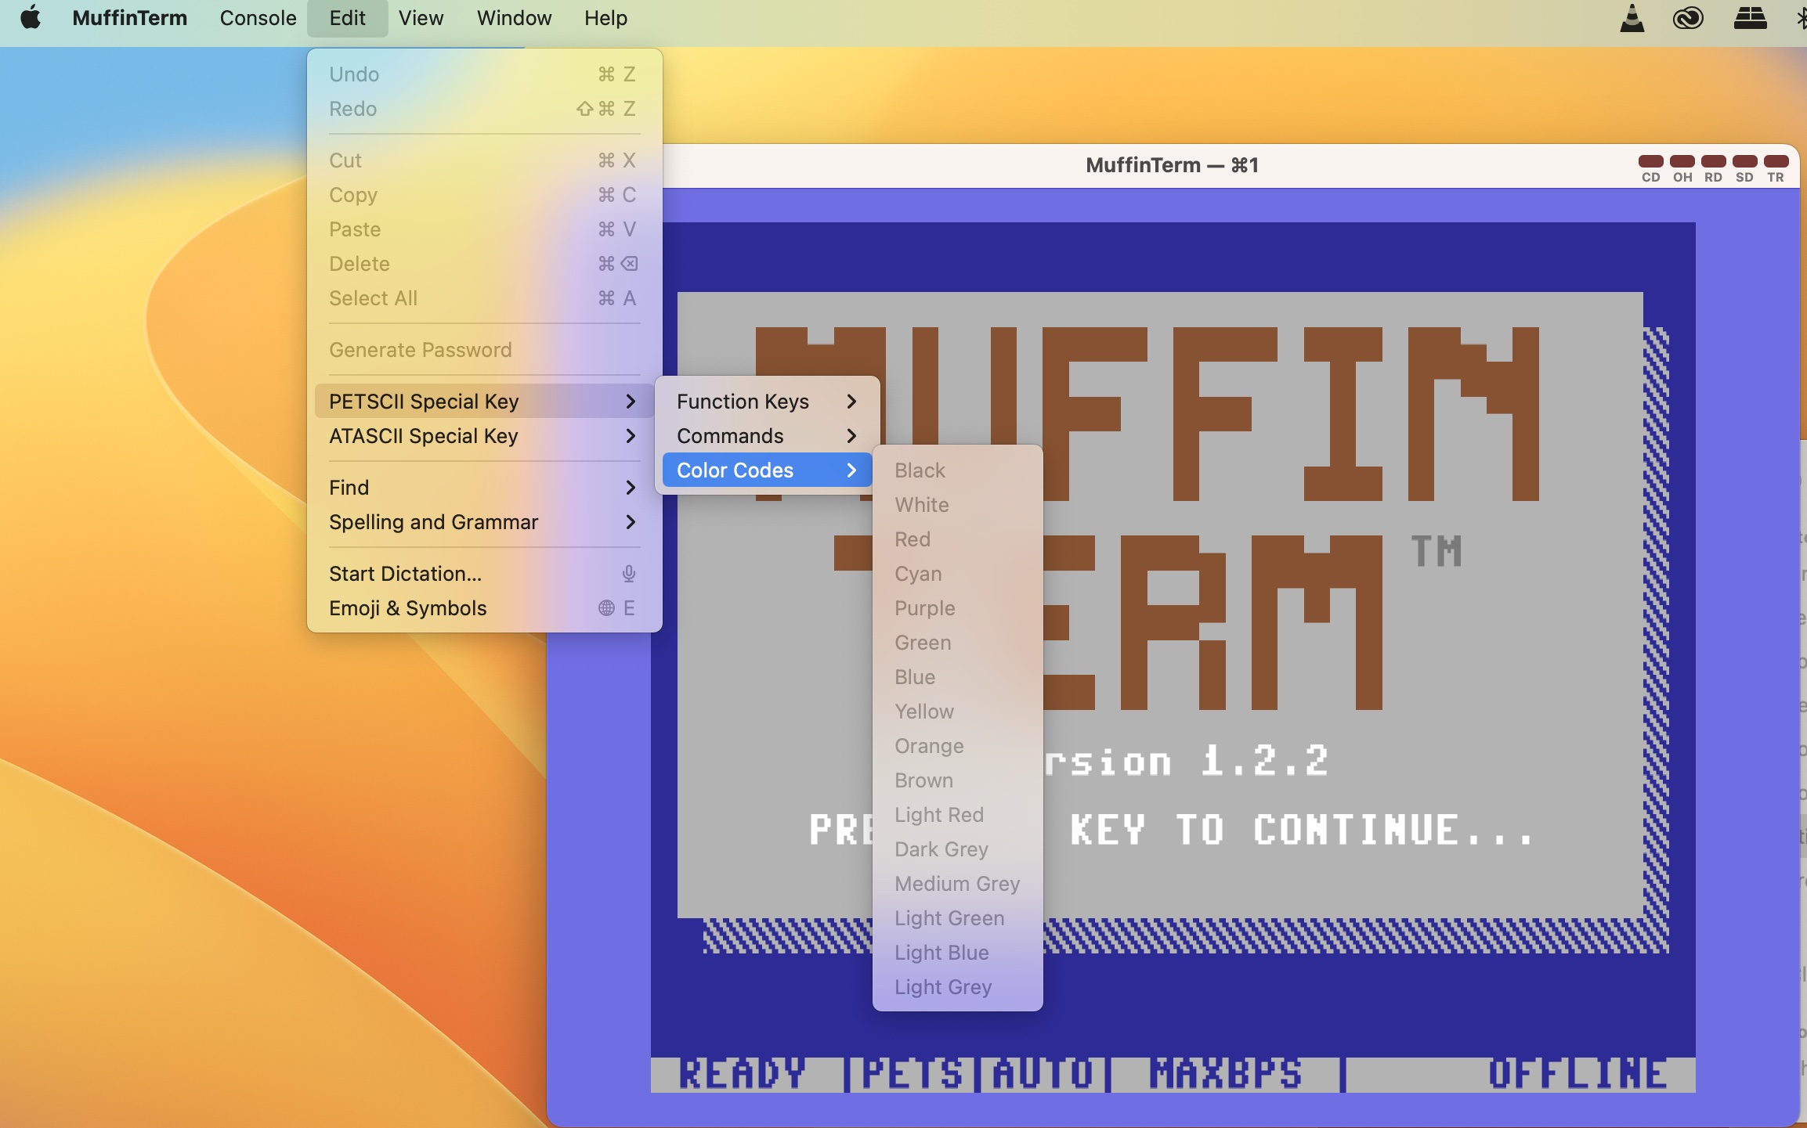Screen dimensions: 1807x1128
Task: Click the OFFLINE status bar entry
Action: (1578, 1074)
